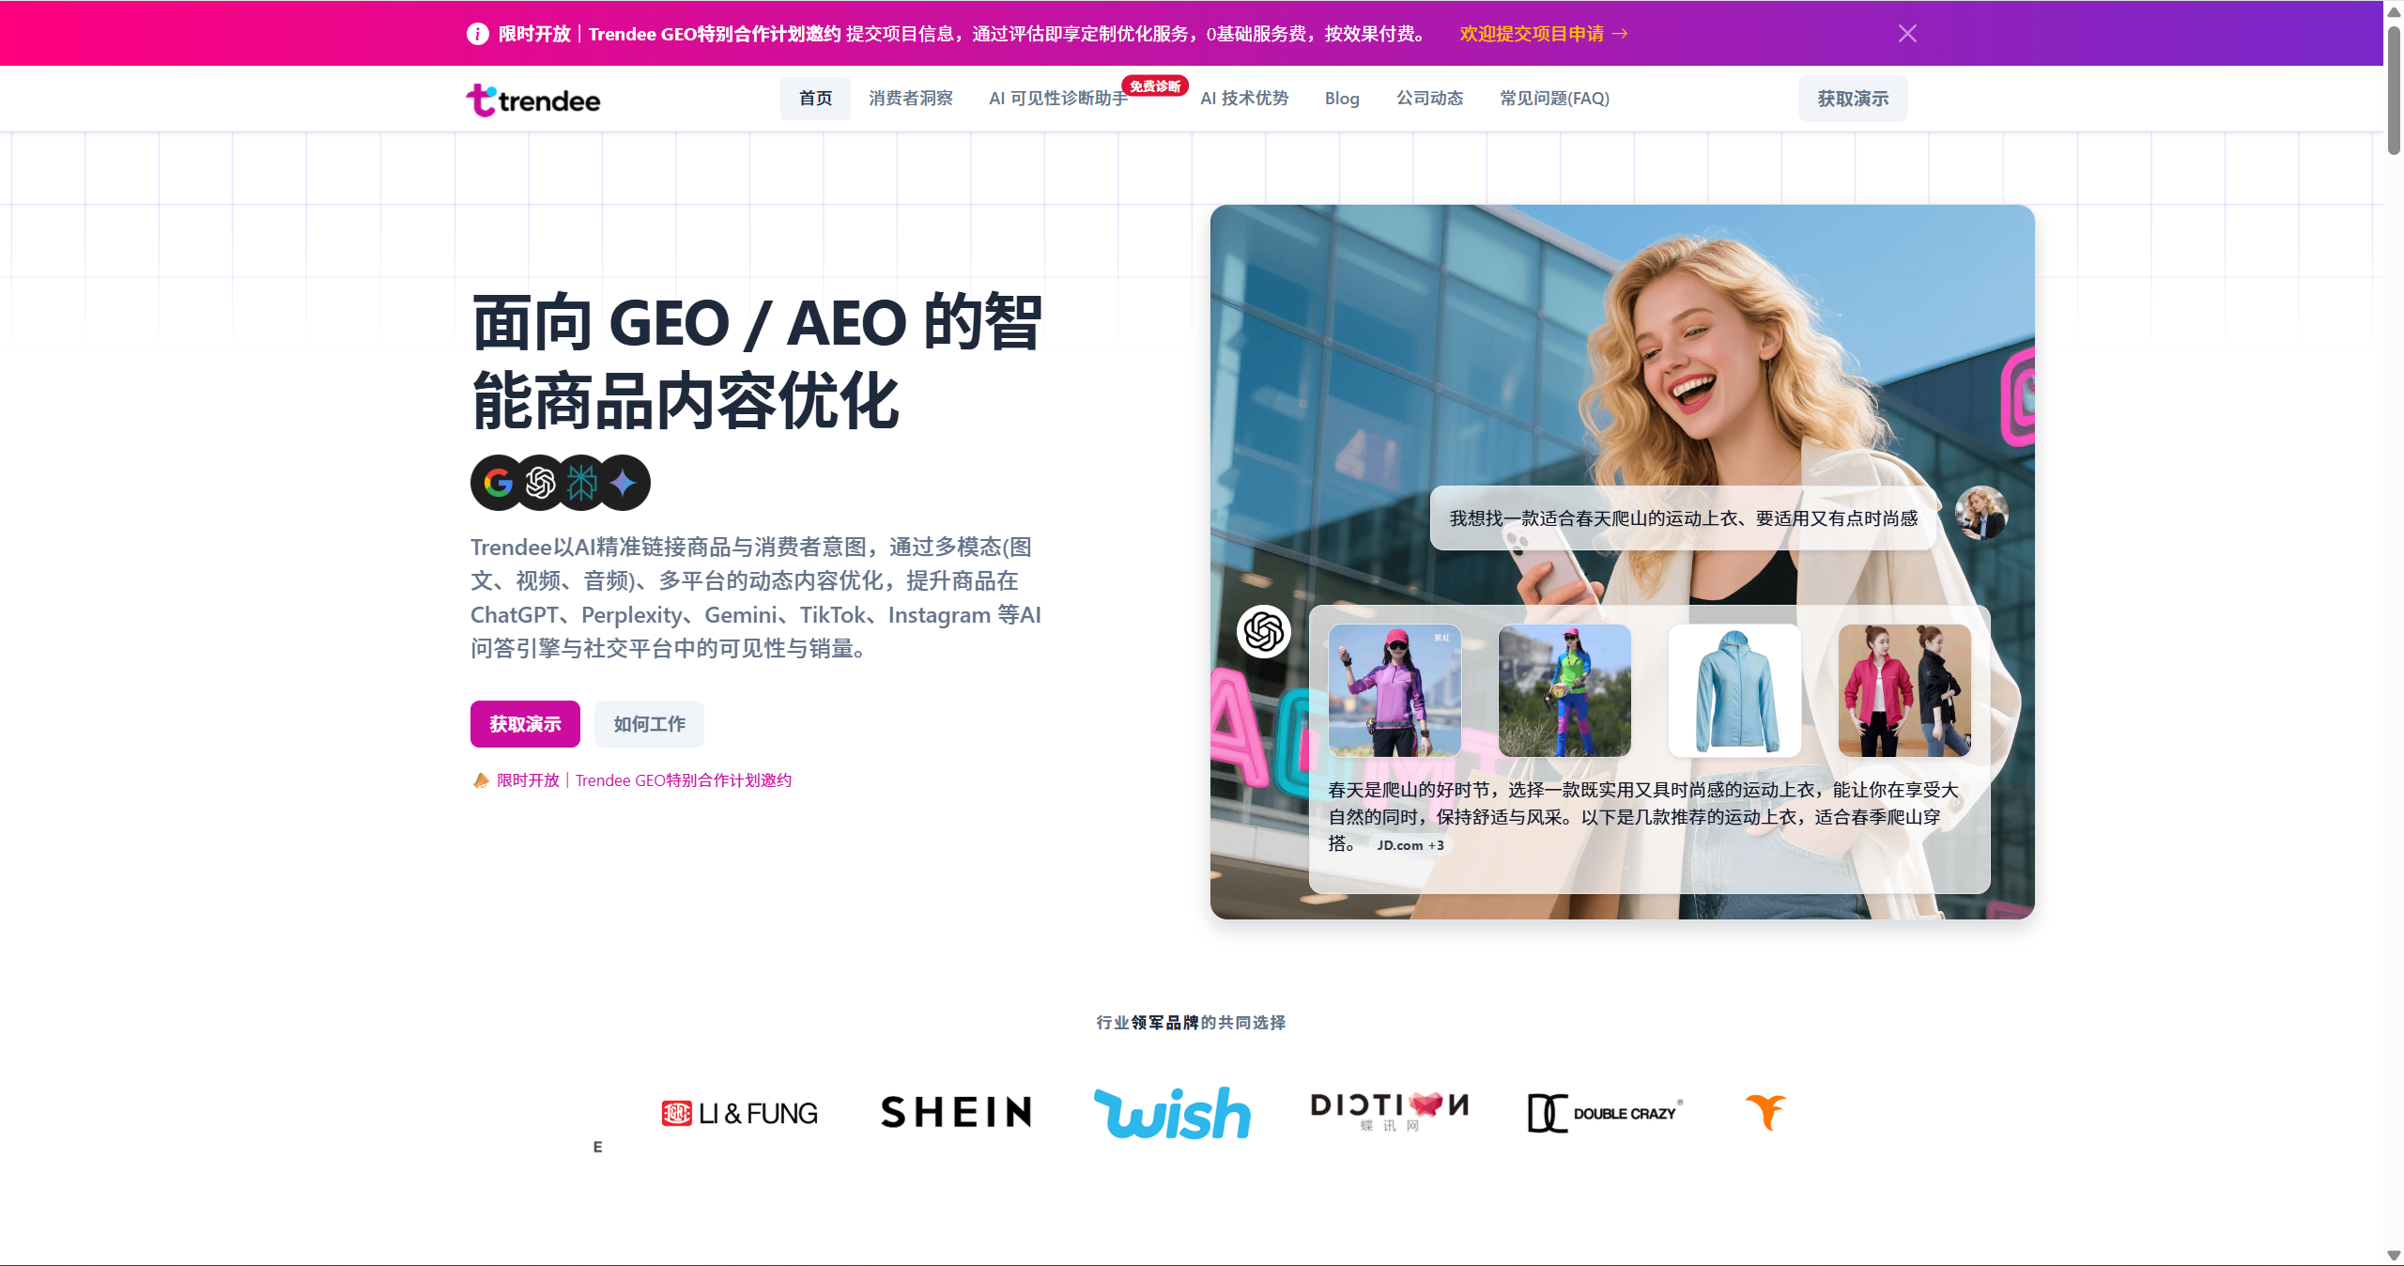Open 常见问题(FAQ) navigation link
The image size is (2404, 1266).
click(1554, 99)
